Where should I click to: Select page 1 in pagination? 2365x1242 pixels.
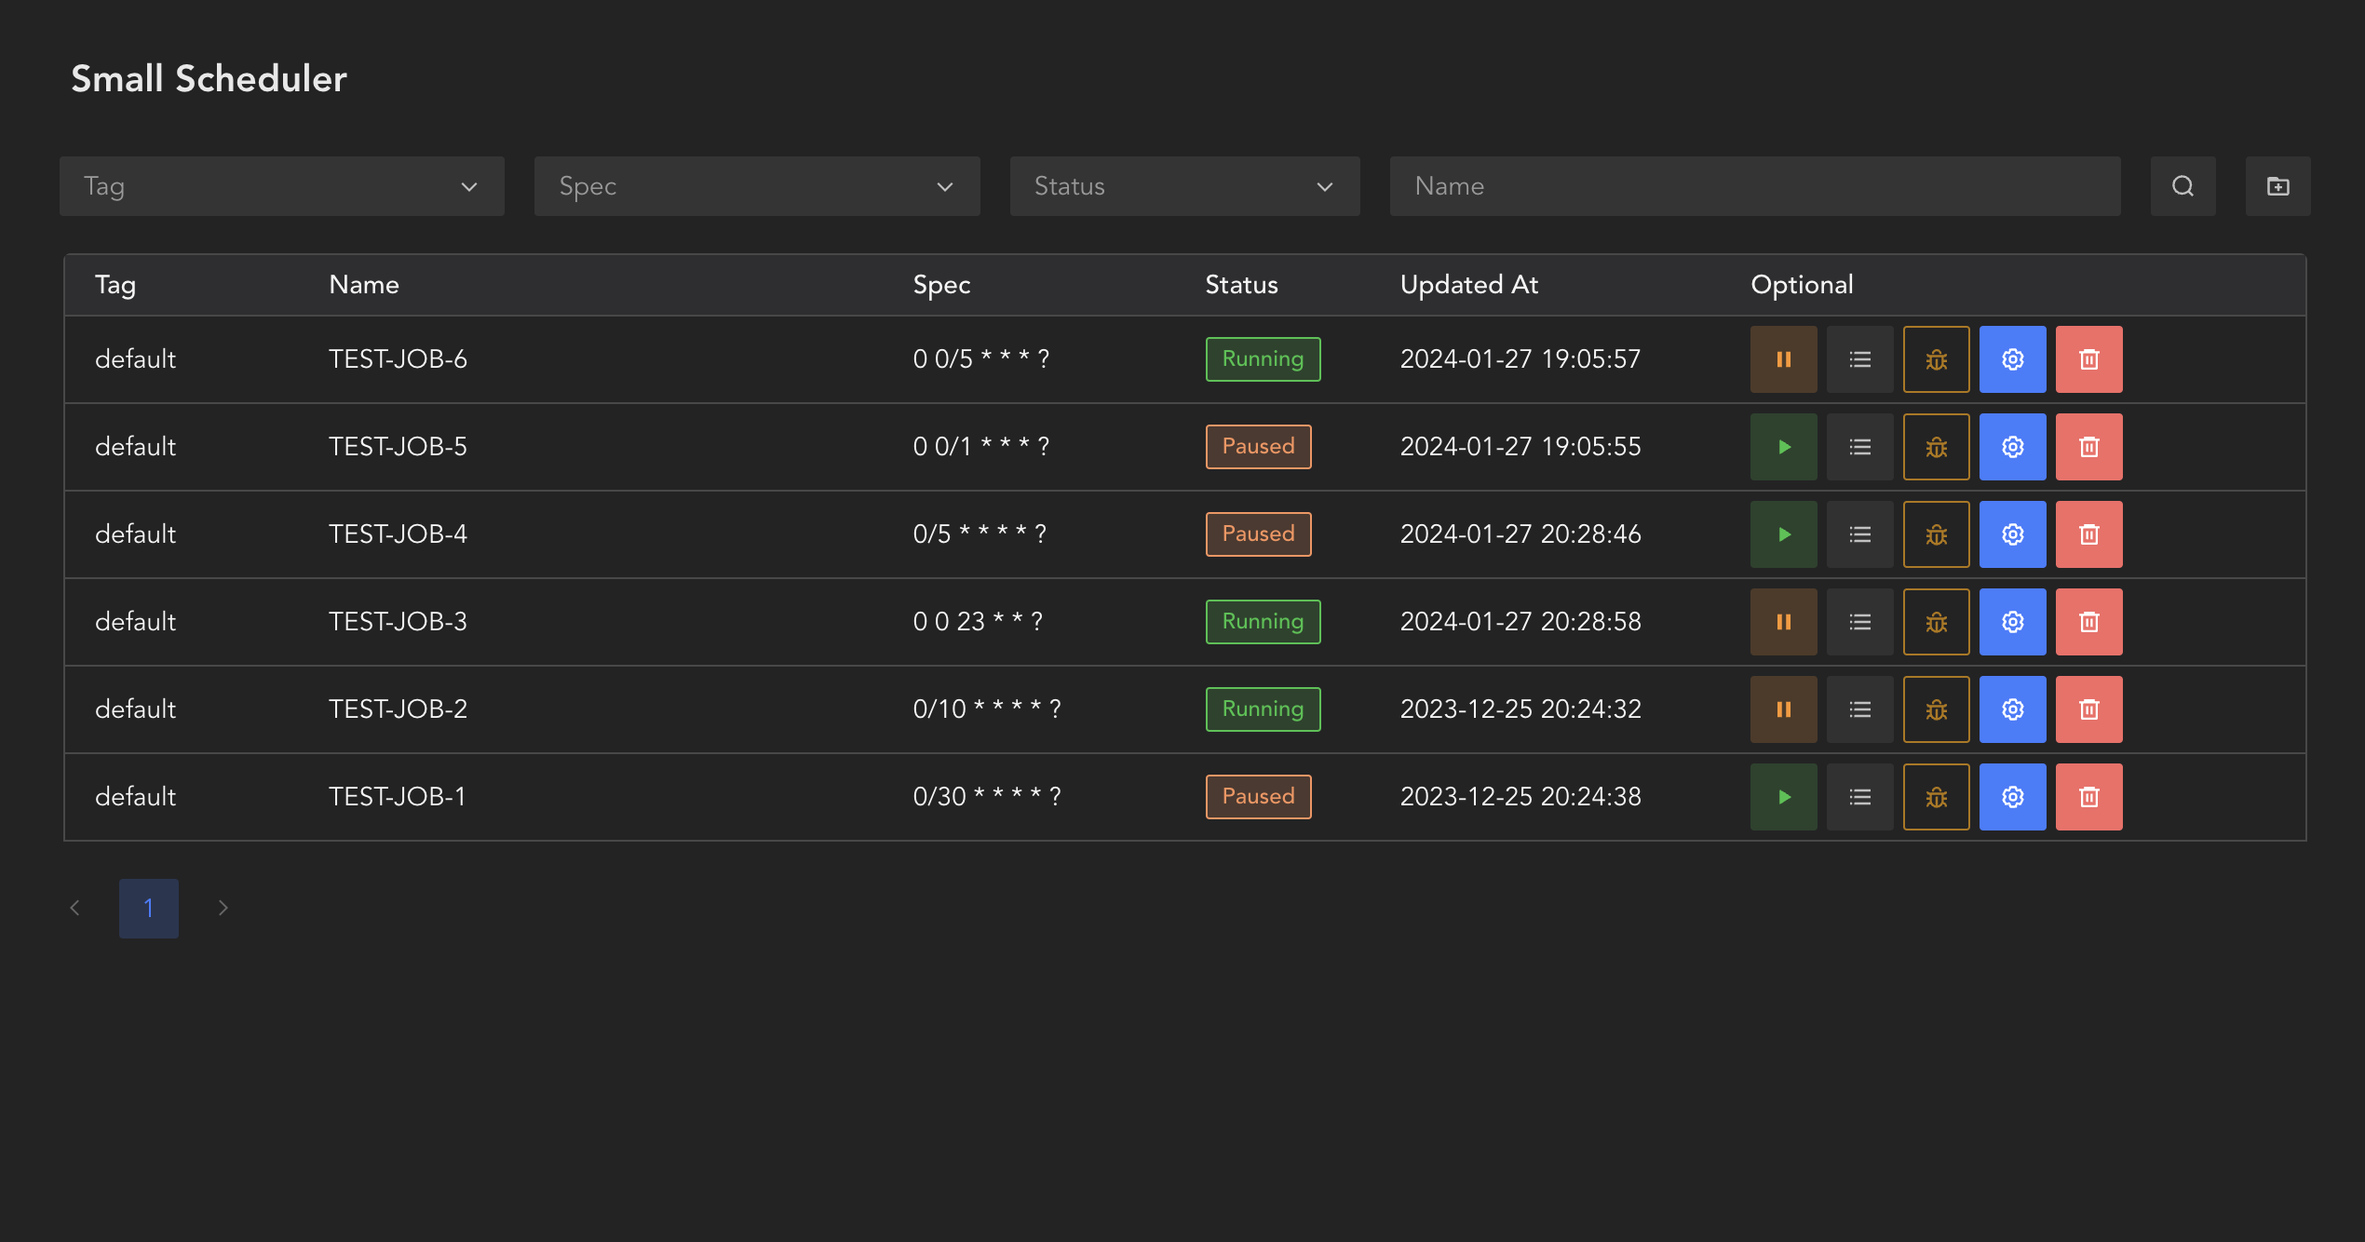tap(148, 908)
